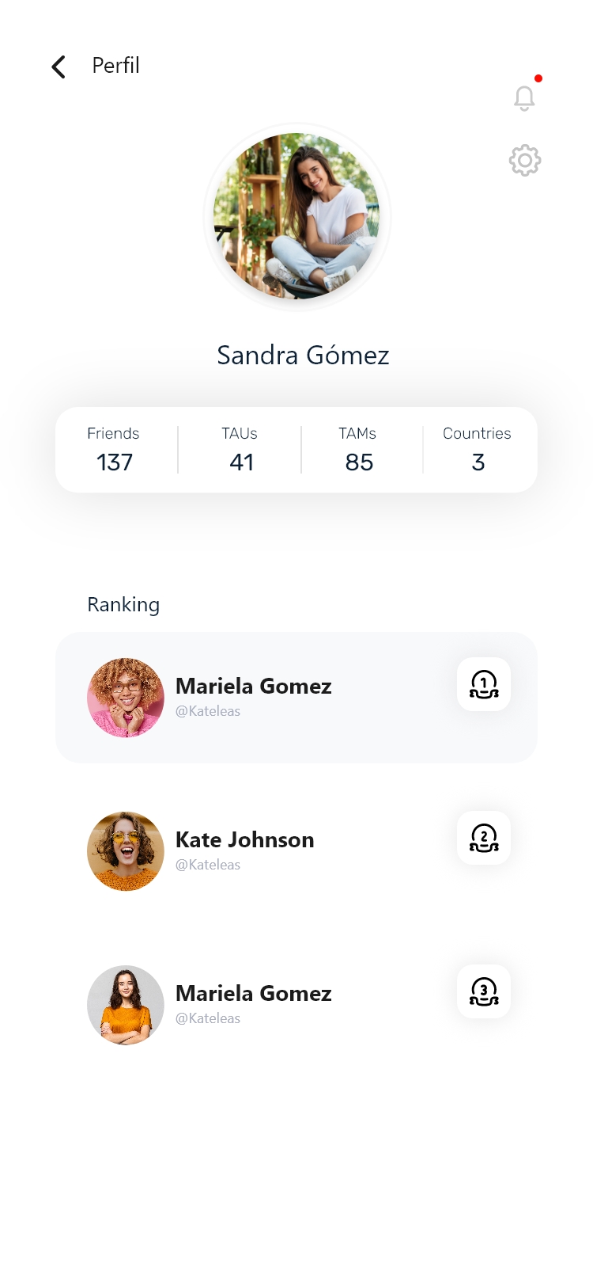This screenshot has height=1286, width=593.
Task: Select the TAUs stat showing 41
Action: click(240, 450)
